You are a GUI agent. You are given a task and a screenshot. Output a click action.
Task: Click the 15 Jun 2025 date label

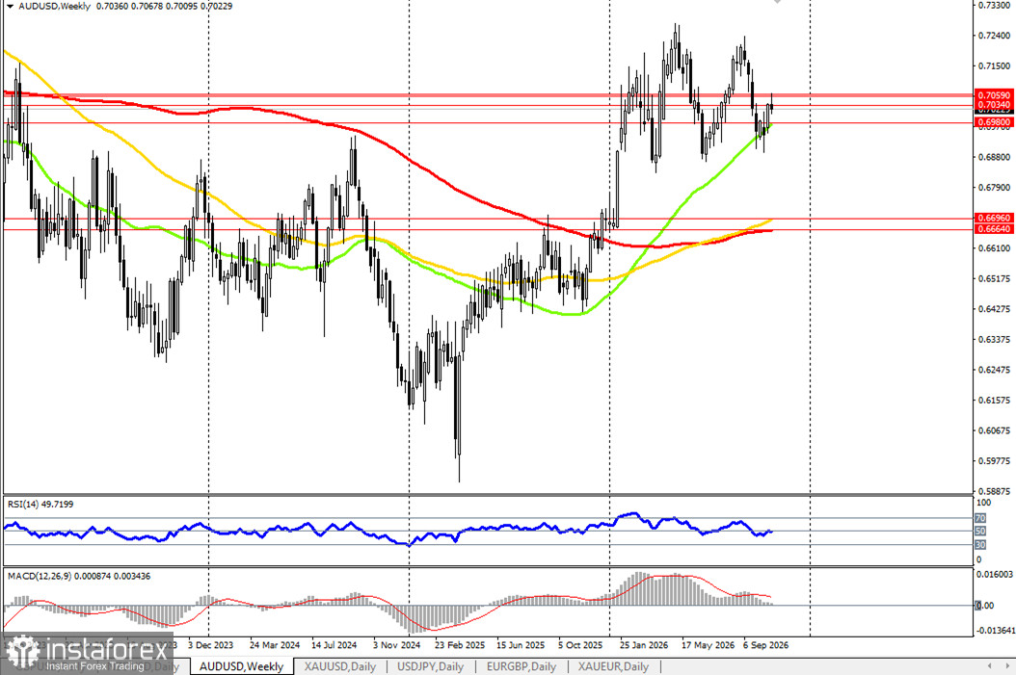point(521,645)
